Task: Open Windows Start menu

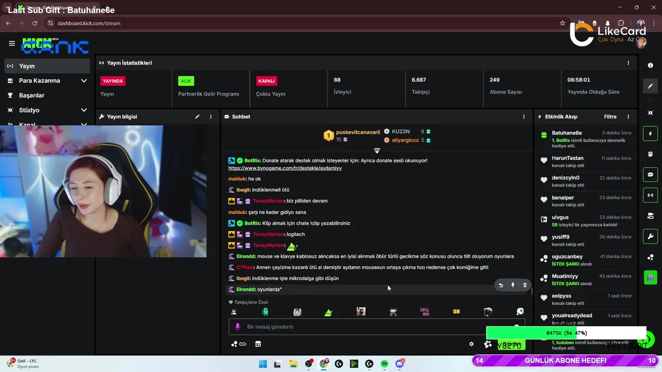Action: [263, 364]
